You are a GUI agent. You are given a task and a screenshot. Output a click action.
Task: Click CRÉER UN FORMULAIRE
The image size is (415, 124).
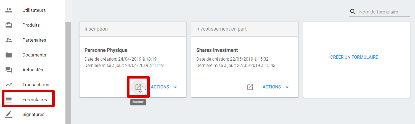(x=354, y=57)
